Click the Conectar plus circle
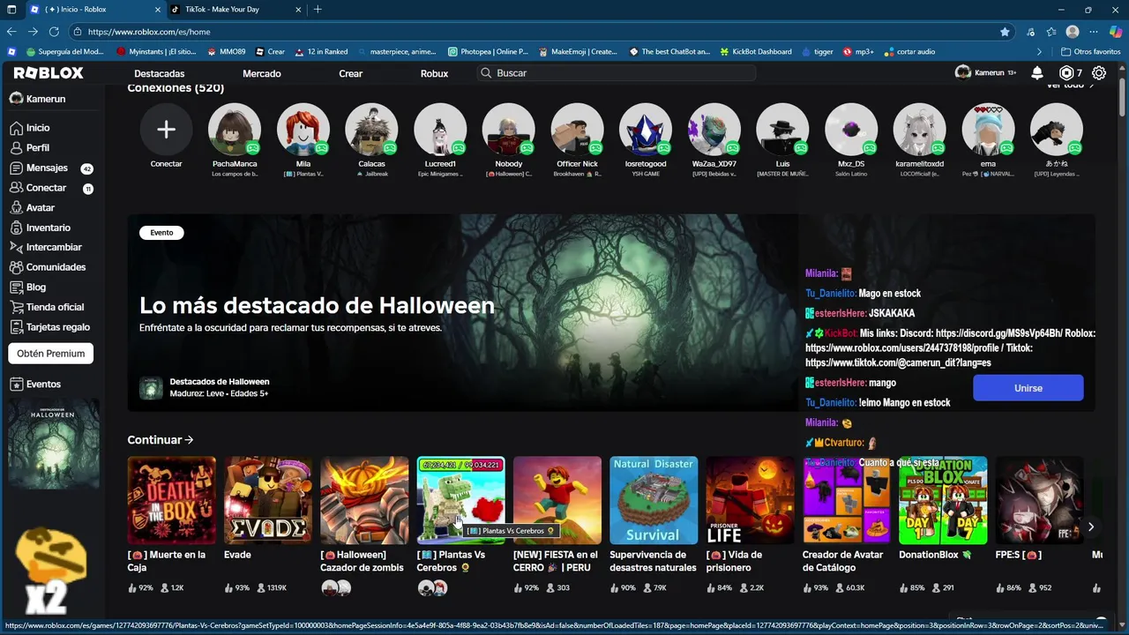The width and height of the screenshot is (1129, 635). click(166, 130)
